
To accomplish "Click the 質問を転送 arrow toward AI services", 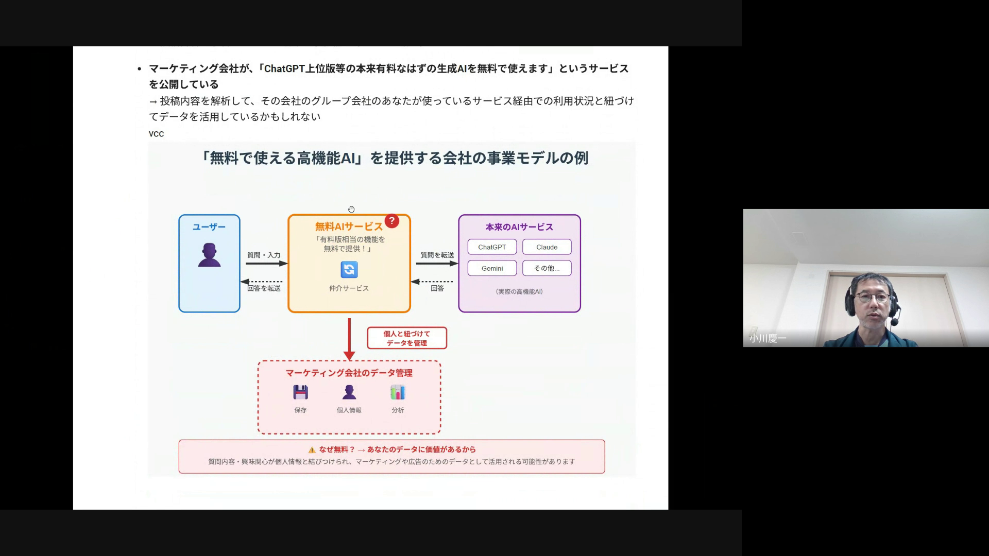I will 437,264.
